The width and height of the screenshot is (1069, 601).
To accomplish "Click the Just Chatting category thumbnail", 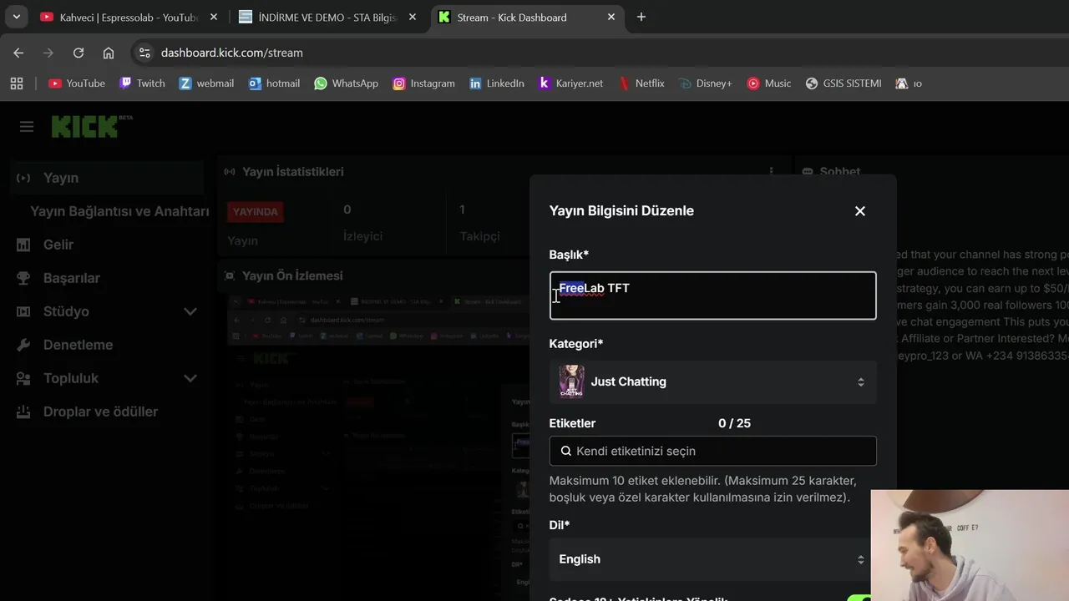I will (x=571, y=381).
